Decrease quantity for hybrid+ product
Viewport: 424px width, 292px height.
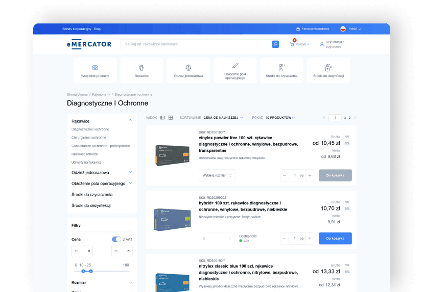[285, 238]
